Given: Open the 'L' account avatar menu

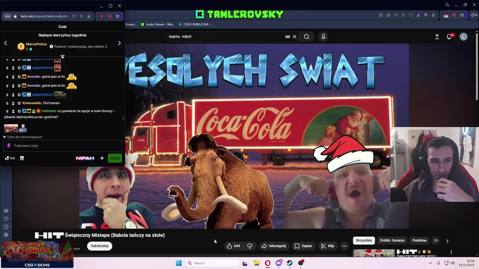Looking at the screenshot, I should pos(463,37).
